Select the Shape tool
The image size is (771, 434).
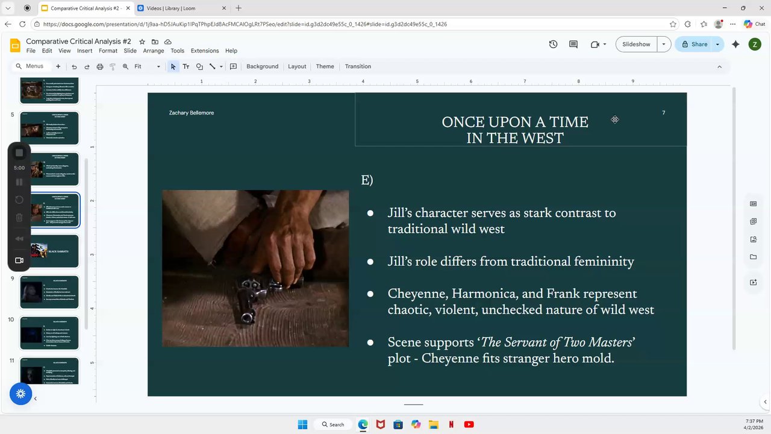pos(199,66)
